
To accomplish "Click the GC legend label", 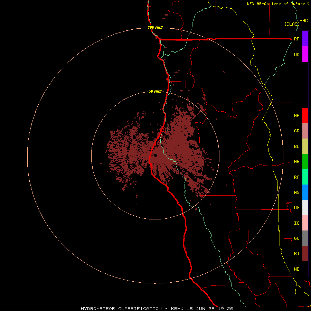I will (296, 238).
